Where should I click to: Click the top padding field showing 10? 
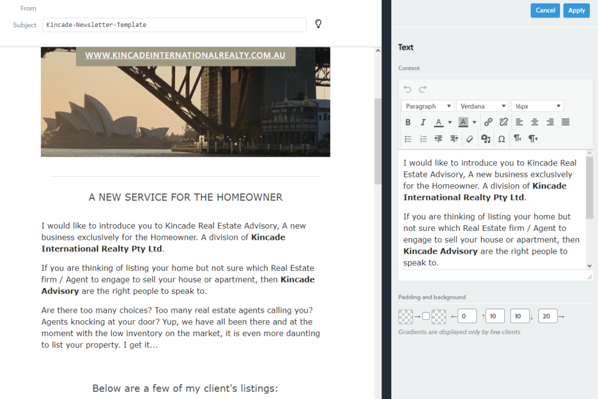495,316
